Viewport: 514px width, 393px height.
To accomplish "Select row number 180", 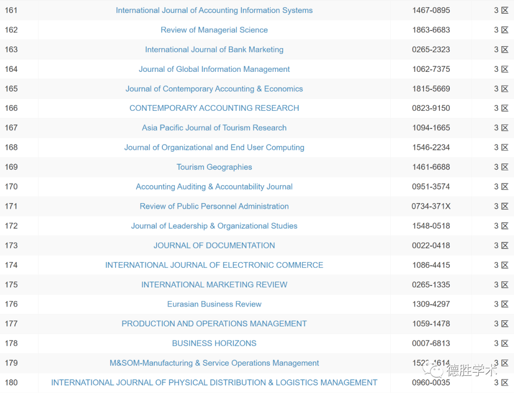I will click(11, 383).
